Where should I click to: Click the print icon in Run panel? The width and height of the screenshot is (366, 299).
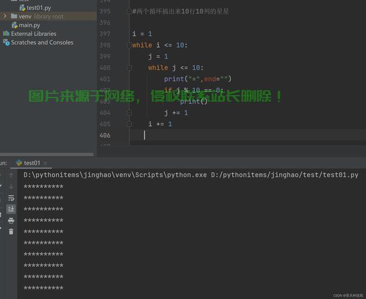[x=11, y=220]
